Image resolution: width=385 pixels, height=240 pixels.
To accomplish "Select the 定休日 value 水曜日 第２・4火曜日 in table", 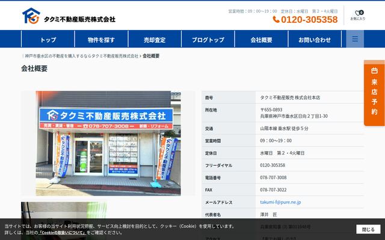I will pos(282,153).
